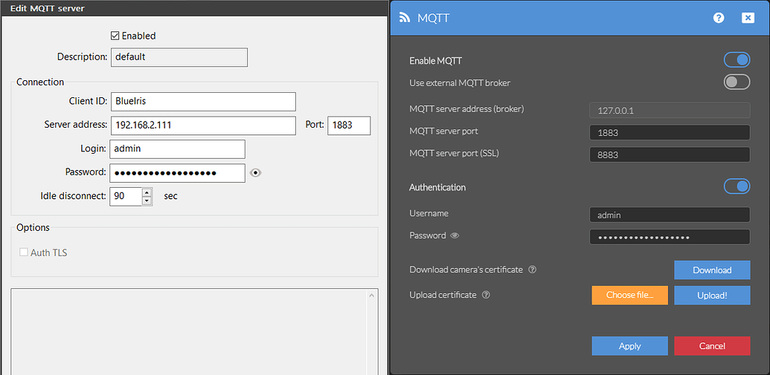This screenshot has height=375, width=770.
Task: Click the Use external MQTT broker label
Action: point(460,83)
